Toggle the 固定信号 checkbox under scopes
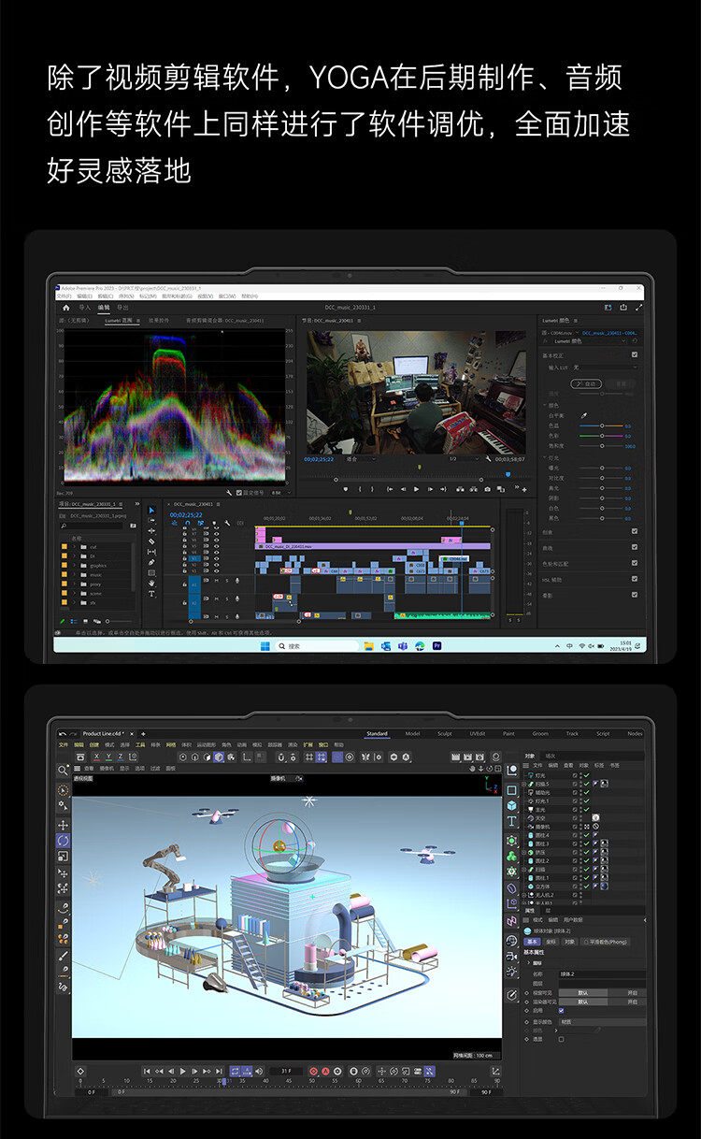The width and height of the screenshot is (701, 1139). coord(239,493)
